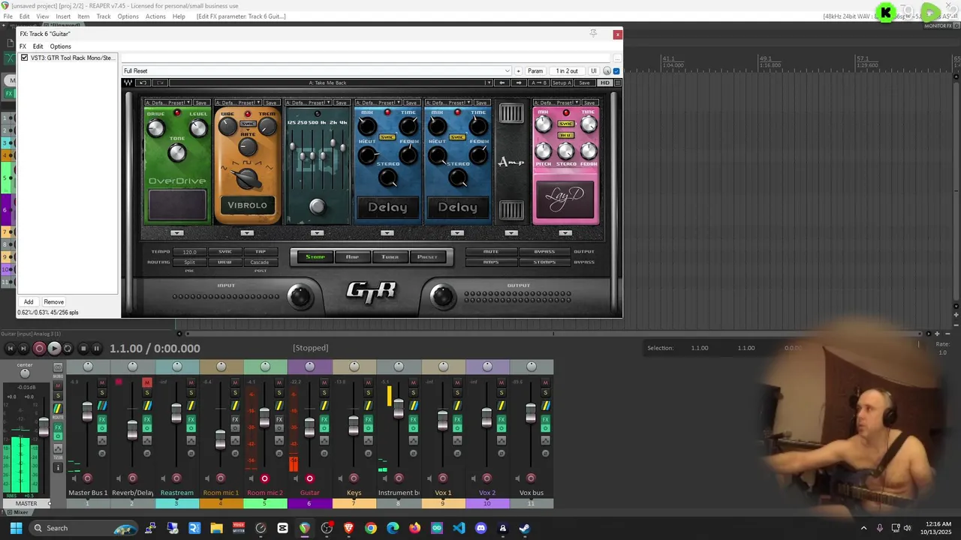Expand the stomp selector arrow below Lay-D

click(x=565, y=233)
